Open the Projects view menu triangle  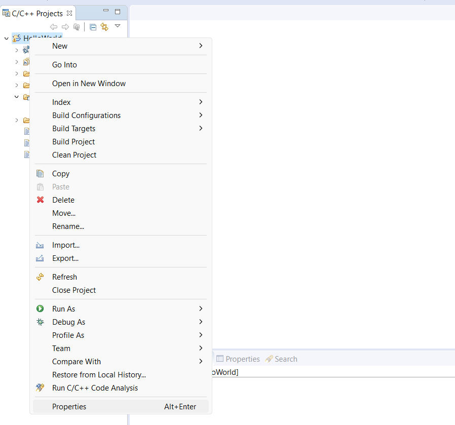(x=118, y=26)
